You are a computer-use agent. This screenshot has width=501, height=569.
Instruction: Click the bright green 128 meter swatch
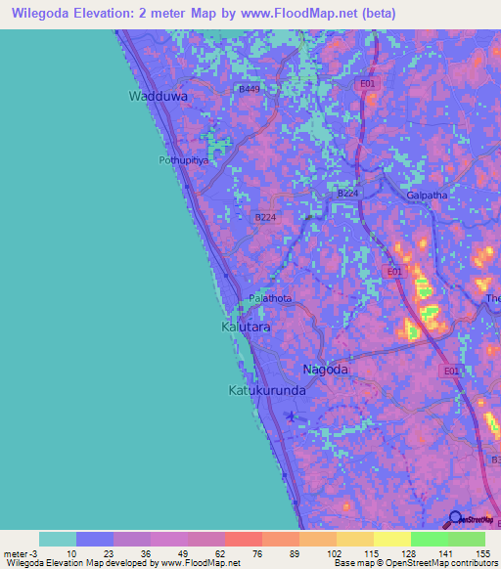[430, 540]
